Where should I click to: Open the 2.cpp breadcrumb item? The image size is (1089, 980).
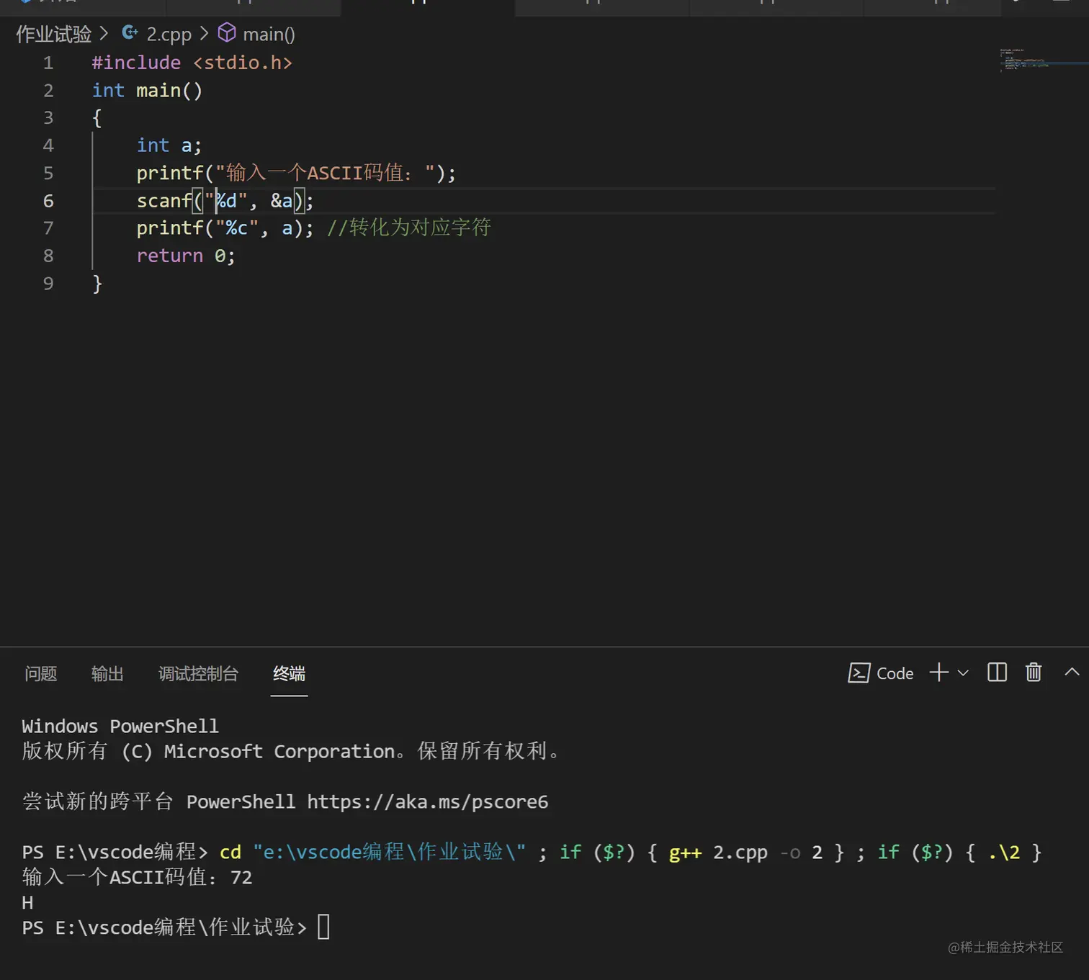pyautogui.click(x=169, y=34)
